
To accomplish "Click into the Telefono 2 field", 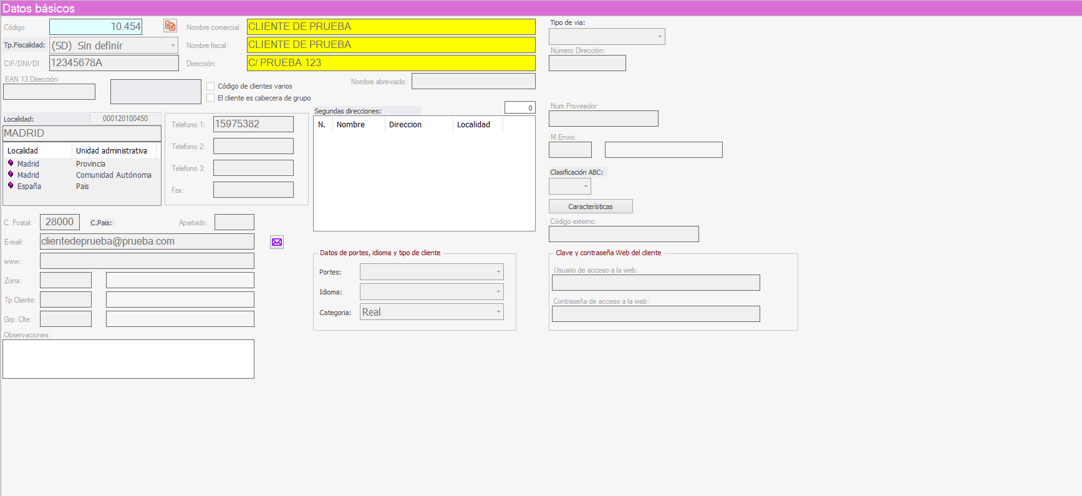I will pos(253,147).
